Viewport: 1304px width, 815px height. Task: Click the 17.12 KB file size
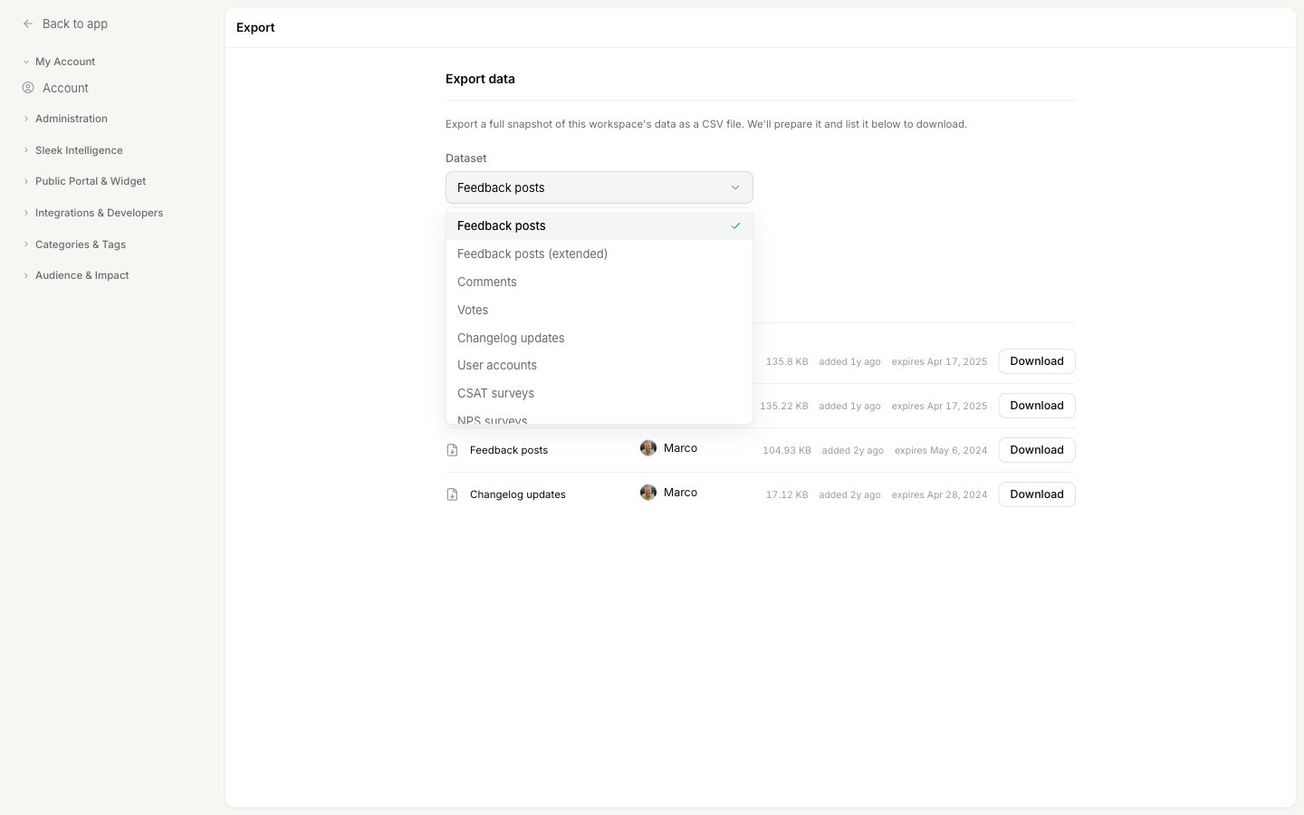pyautogui.click(x=787, y=494)
